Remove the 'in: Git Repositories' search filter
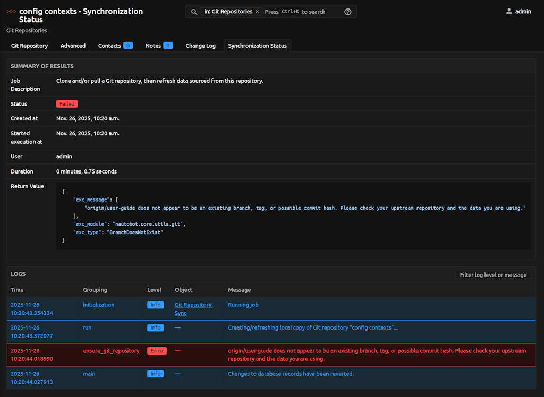The height and width of the screenshot is (397, 544). coord(257,12)
